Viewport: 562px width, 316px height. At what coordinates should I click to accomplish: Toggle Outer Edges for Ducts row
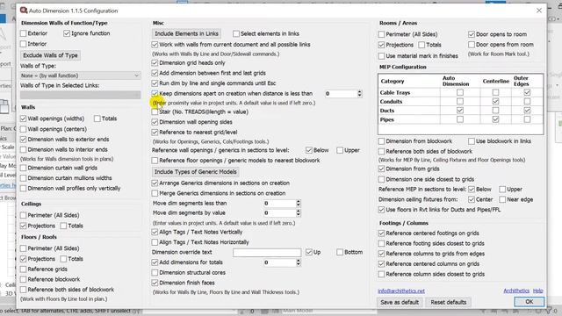pyautogui.click(x=527, y=111)
